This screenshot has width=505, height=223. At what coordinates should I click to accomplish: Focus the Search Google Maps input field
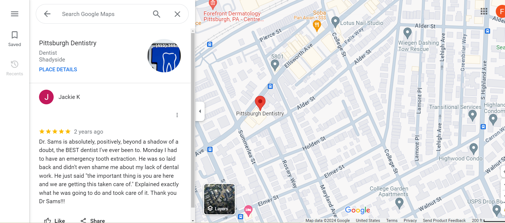pos(104,14)
